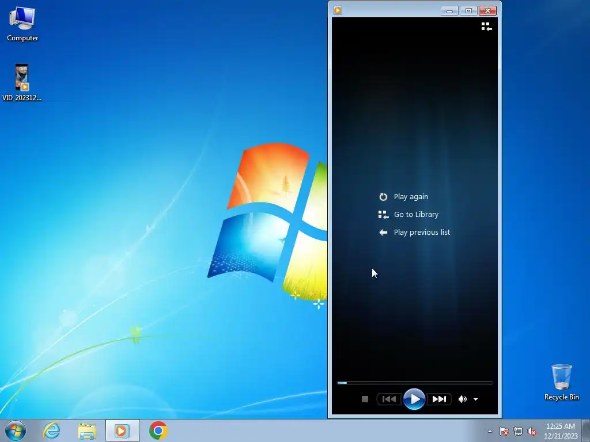Click the Go to Library grid icon
Viewport: 590px width, 442px height.
pyautogui.click(x=383, y=215)
